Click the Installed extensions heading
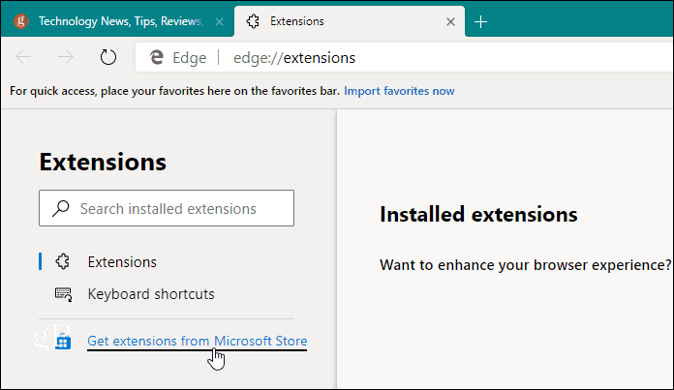This screenshot has width=674, height=390. click(478, 214)
